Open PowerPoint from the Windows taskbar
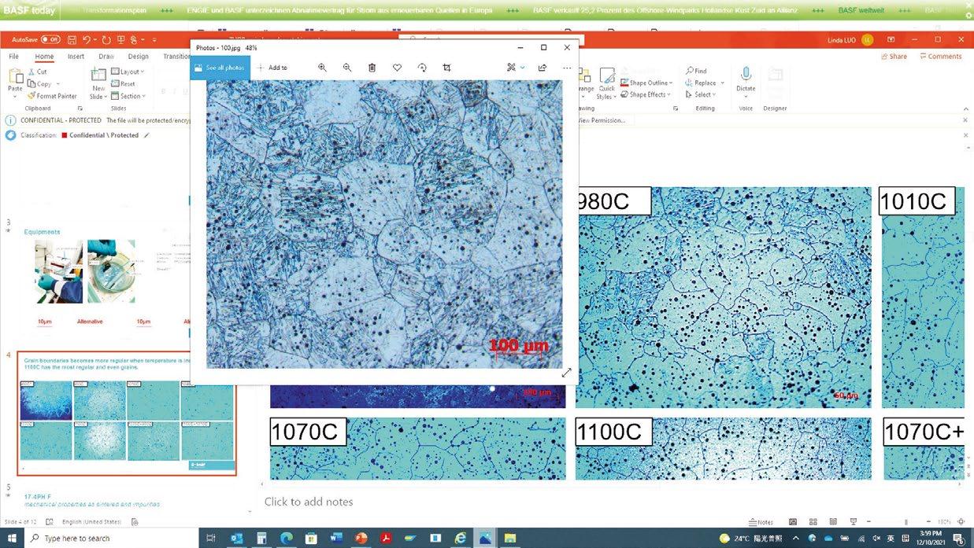974x548 pixels. tap(361, 539)
